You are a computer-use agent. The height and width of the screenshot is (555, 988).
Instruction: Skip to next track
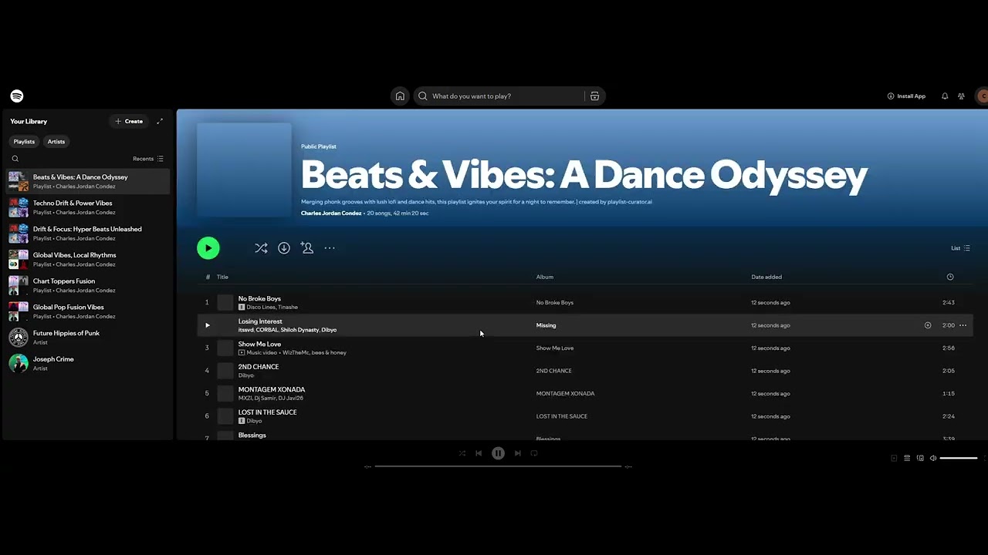coord(518,453)
